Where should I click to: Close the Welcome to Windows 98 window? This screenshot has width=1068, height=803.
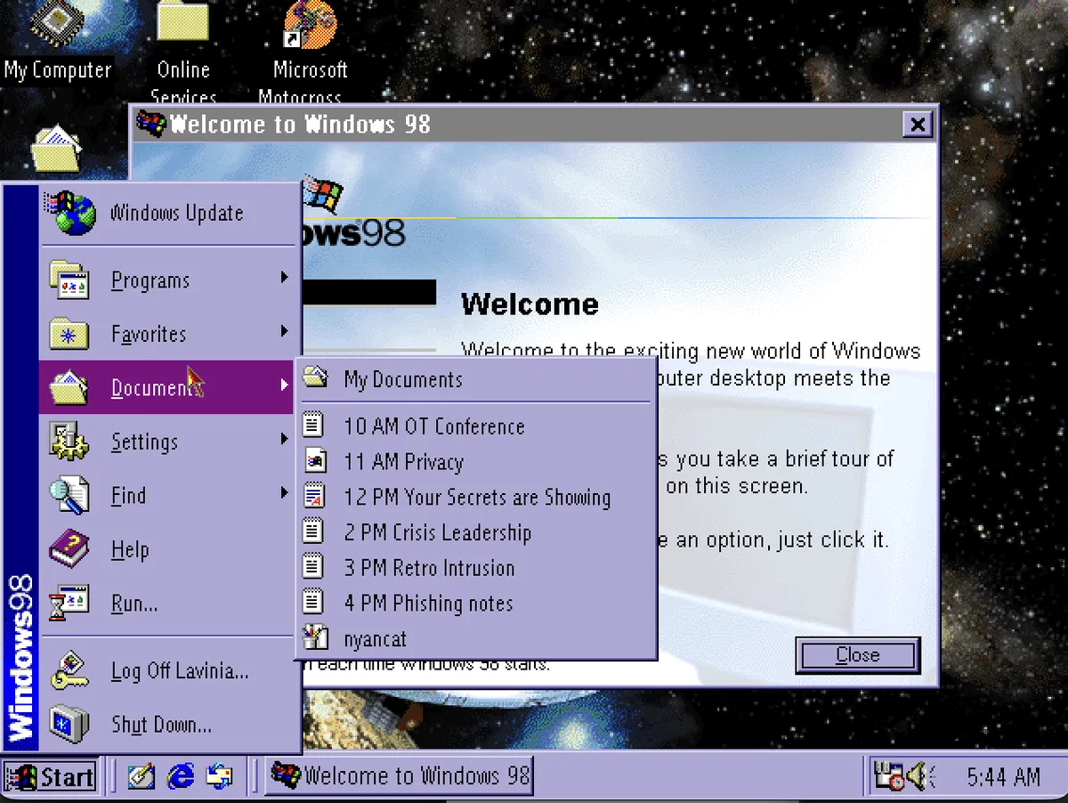click(917, 124)
